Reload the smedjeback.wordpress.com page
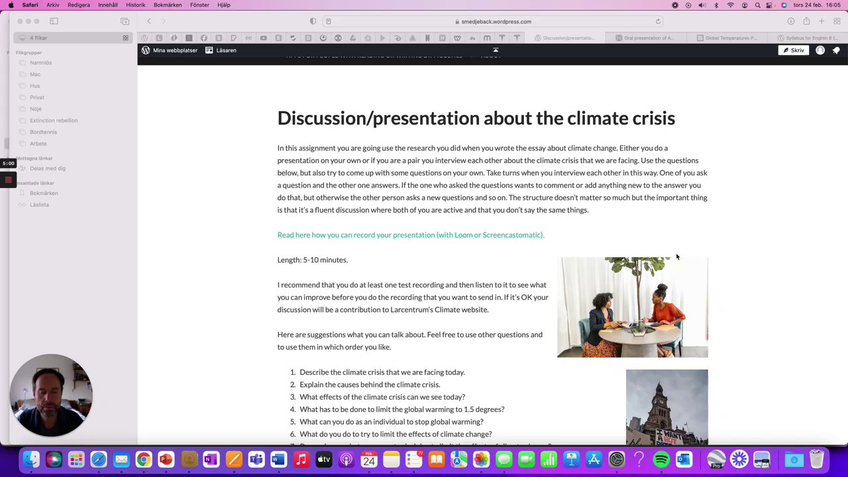The image size is (848, 477). (658, 21)
